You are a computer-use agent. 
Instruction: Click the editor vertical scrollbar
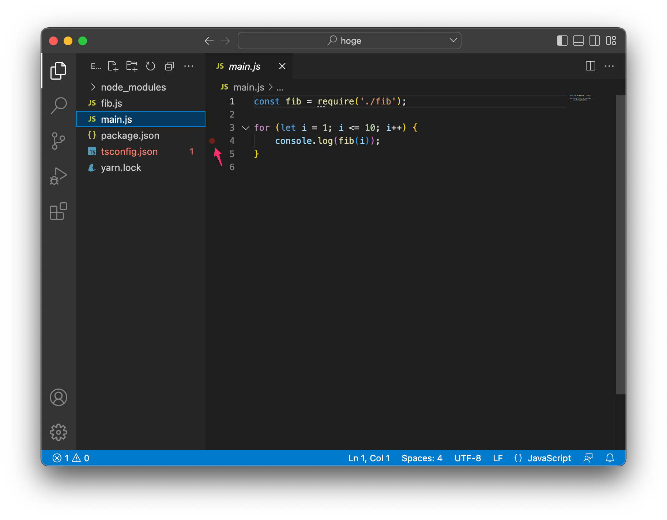click(621, 245)
